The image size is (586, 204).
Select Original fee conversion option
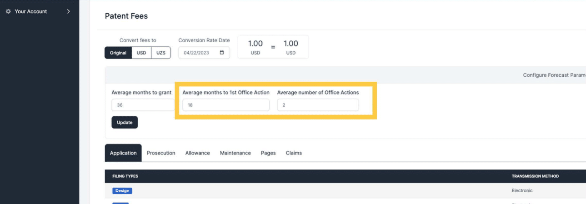(118, 53)
